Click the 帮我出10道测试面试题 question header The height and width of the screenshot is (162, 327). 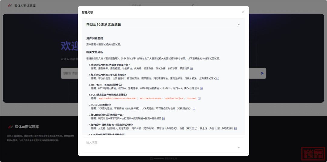click(104, 25)
